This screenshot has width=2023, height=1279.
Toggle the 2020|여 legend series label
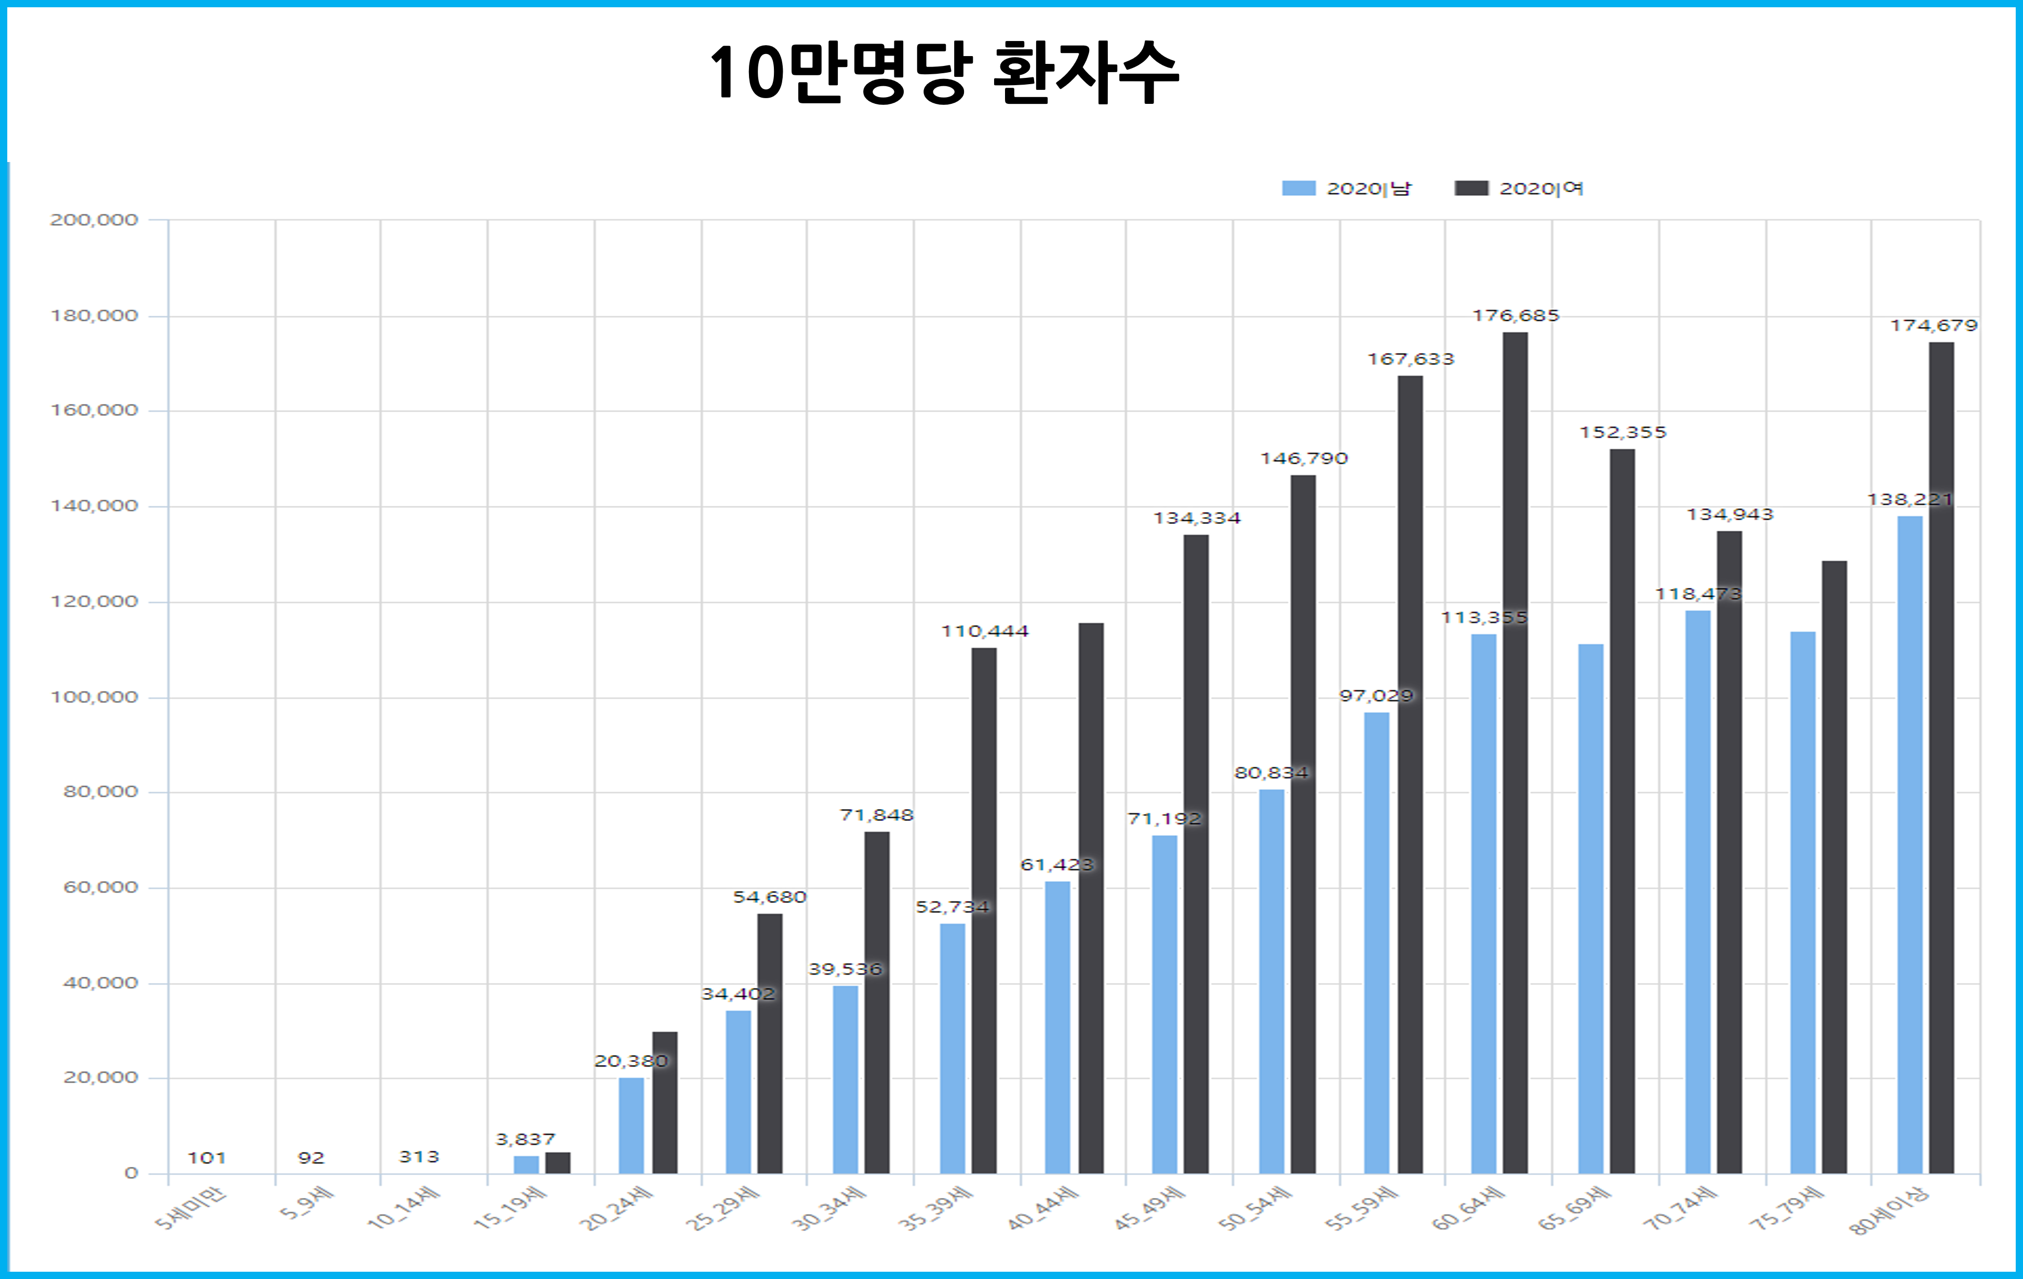point(1541,188)
